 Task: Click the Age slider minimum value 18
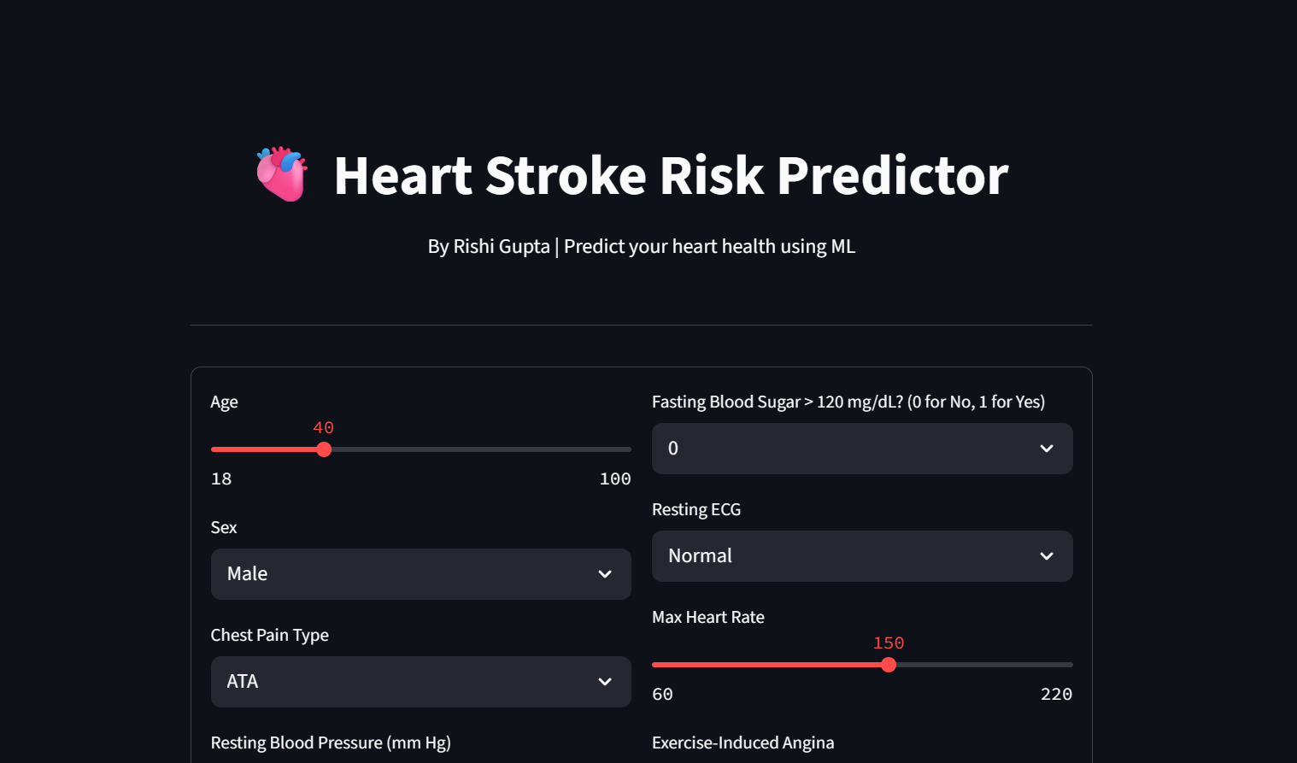pos(221,478)
